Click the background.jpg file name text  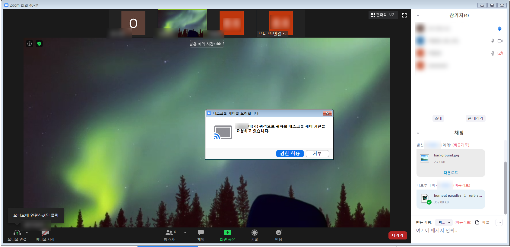coord(446,155)
